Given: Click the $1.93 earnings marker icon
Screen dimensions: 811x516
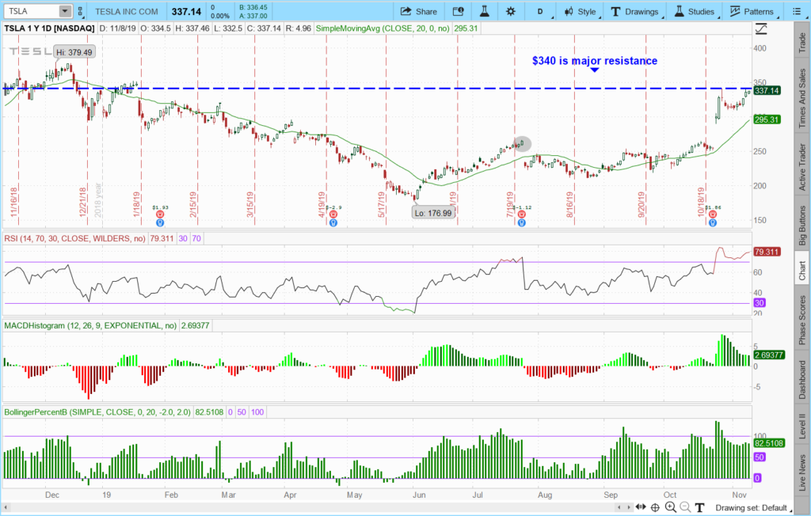Looking at the screenshot, I should pyautogui.click(x=160, y=214).
